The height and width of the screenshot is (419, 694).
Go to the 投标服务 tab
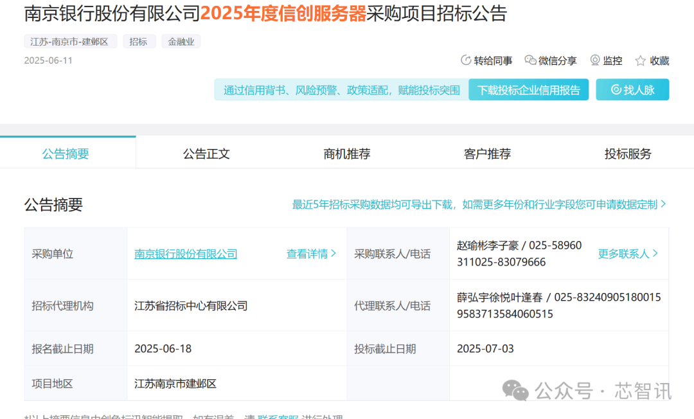[x=628, y=154]
